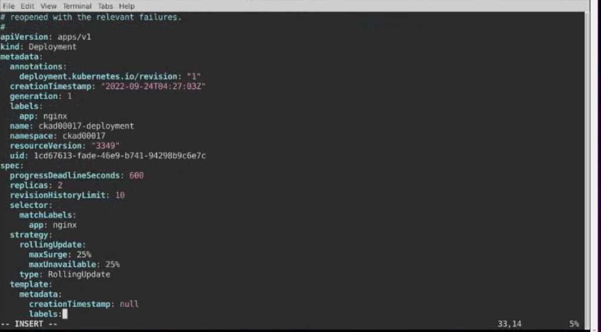
Task: Click the revisionHistoryLimit 10 line
Action: [x=67, y=195]
